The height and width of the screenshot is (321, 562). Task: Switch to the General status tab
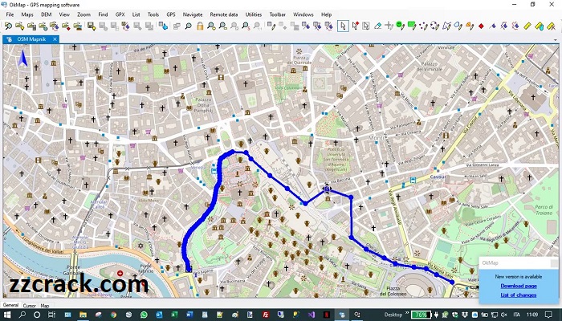10,305
